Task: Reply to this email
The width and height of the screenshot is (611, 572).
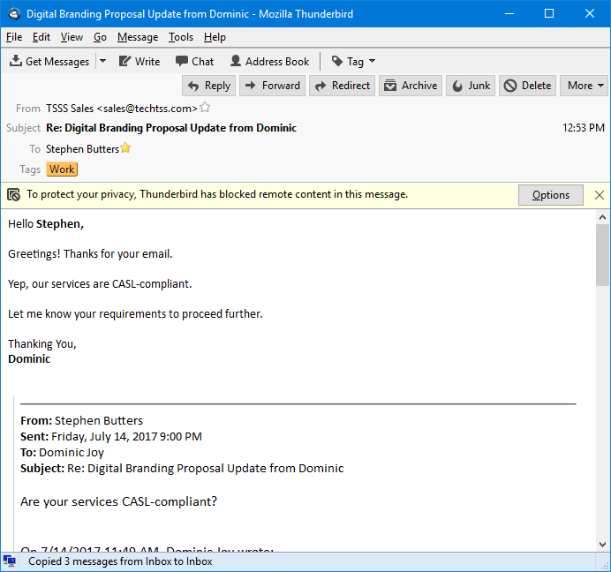Action: (x=208, y=86)
